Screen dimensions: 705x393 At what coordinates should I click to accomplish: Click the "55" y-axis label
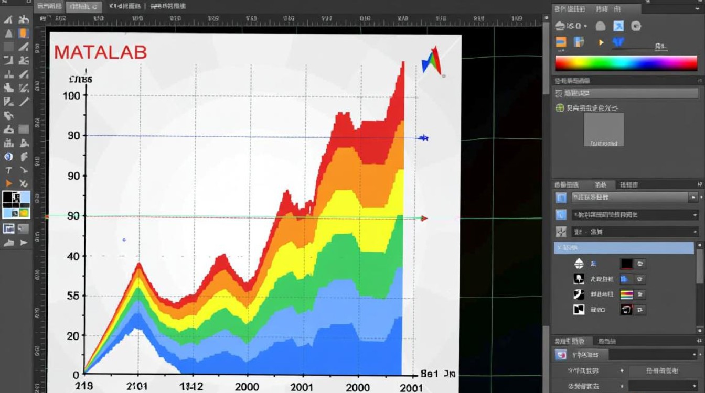click(73, 296)
